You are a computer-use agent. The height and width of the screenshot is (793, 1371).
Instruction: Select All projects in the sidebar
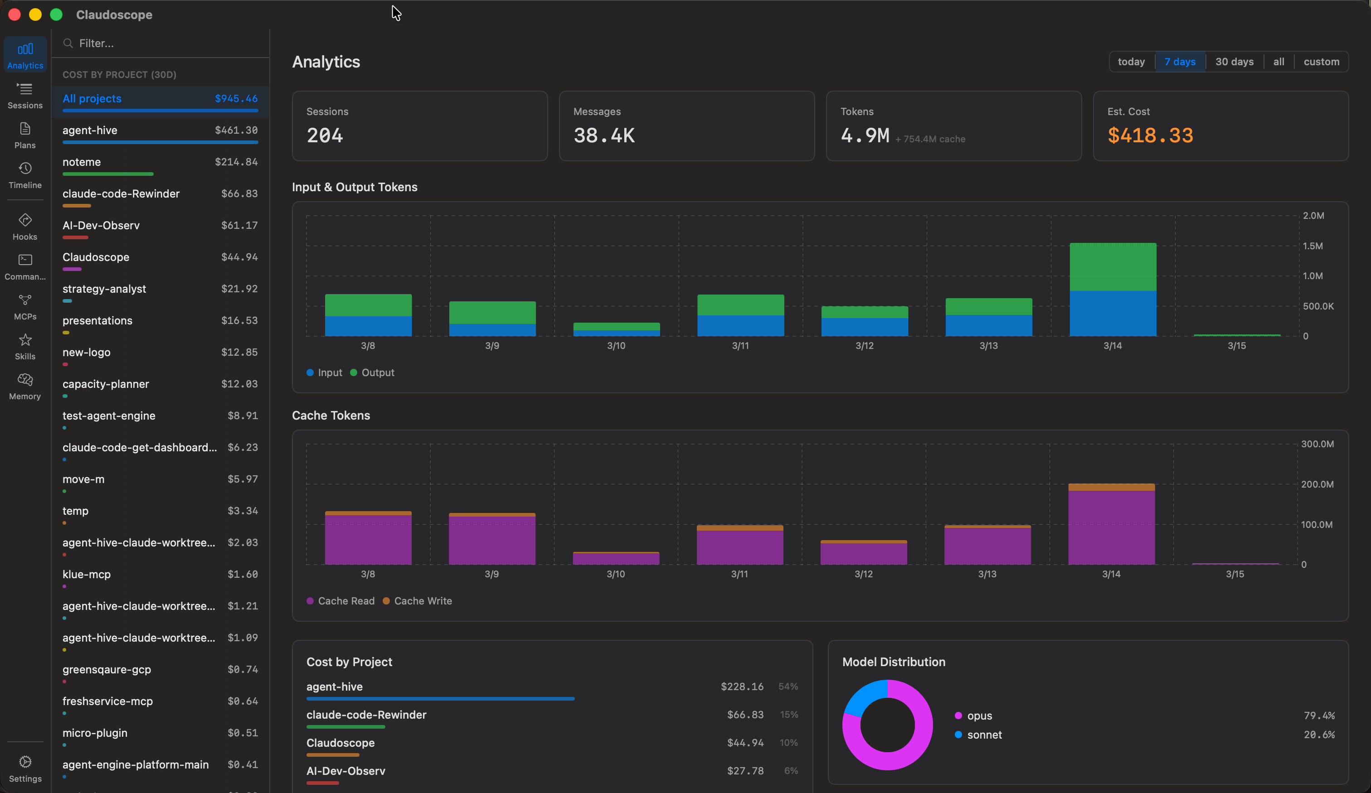pyautogui.click(x=160, y=102)
